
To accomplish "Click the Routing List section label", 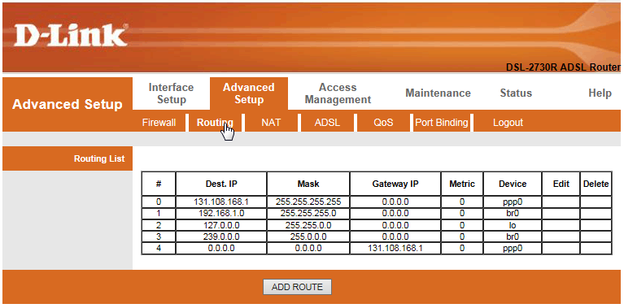I will click(99, 159).
